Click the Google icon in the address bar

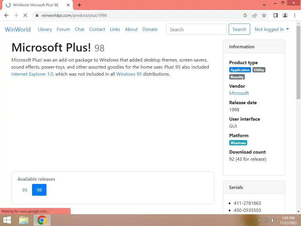[x=245, y=15]
